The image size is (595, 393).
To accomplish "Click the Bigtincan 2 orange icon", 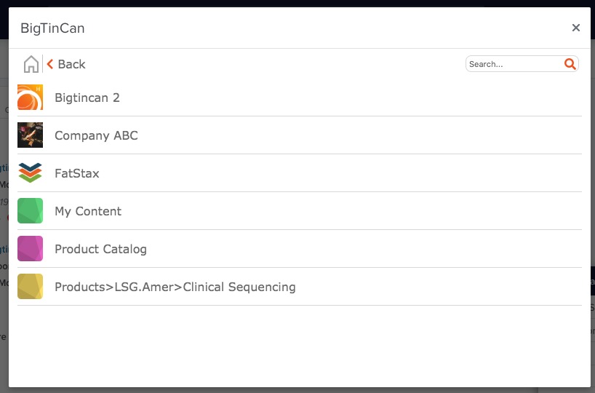I will (x=31, y=98).
